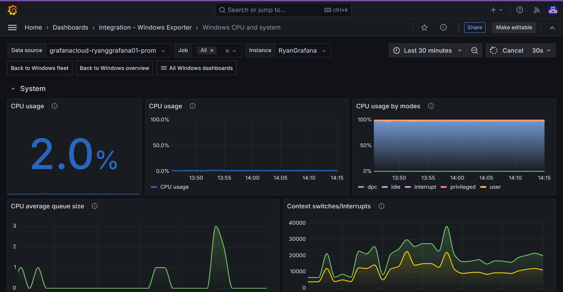Viewport: 563px width, 292px height.
Task: Open the navigation hamburger menu
Action: point(12,27)
